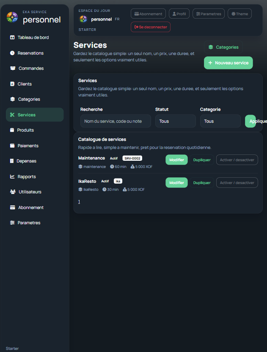The width and height of the screenshot is (267, 352).
Task: Click the Depenses receipt icon
Action: (12, 161)
